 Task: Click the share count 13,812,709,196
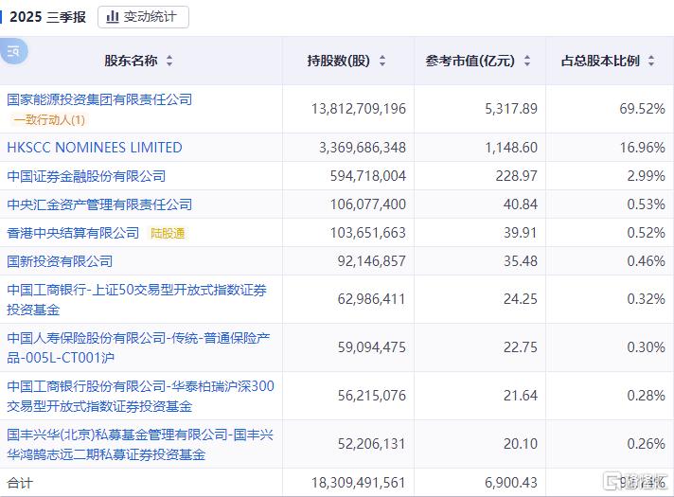359,109
